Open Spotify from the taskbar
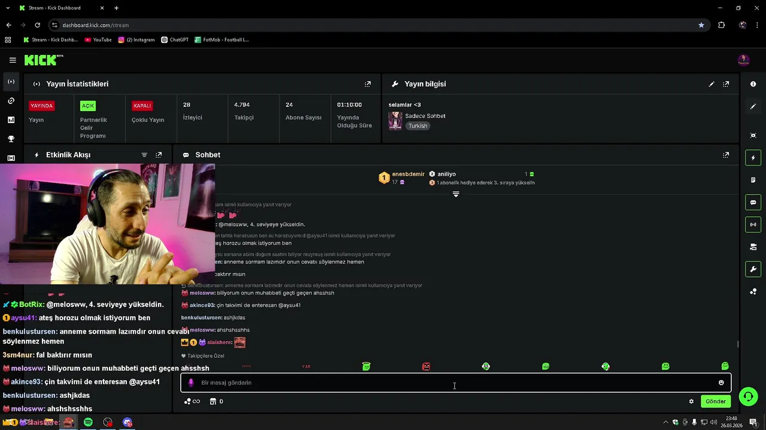This screenshot has width=766, height=430. (88, 422)
